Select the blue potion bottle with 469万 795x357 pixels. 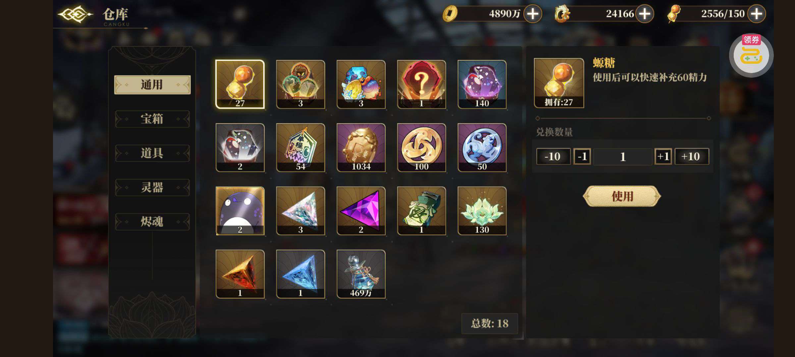click(361, 274)
